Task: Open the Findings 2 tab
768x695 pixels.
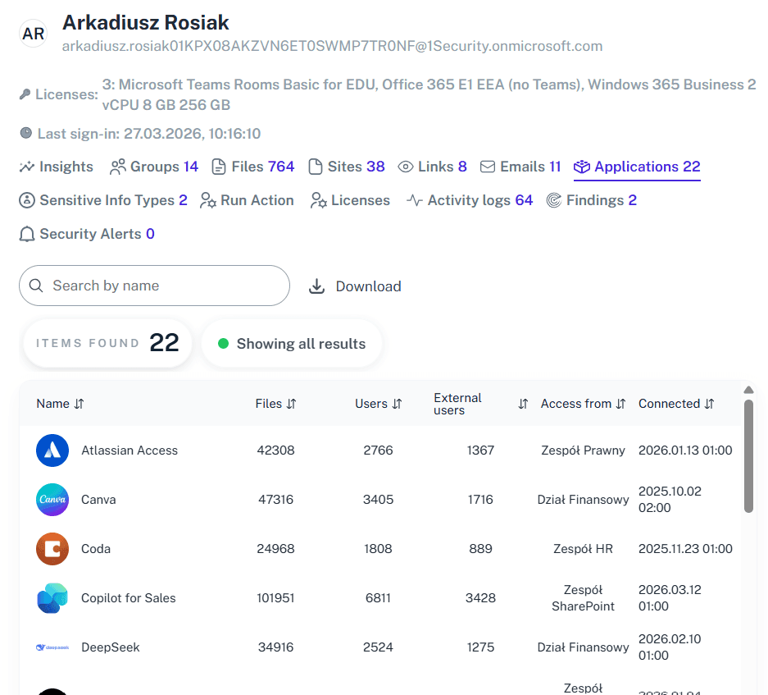Action: 592,200
